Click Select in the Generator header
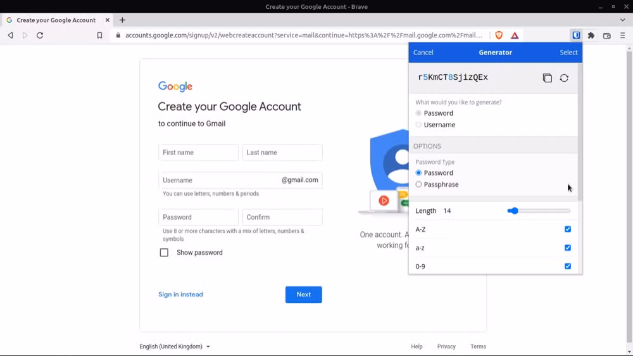 coord(568,53)
